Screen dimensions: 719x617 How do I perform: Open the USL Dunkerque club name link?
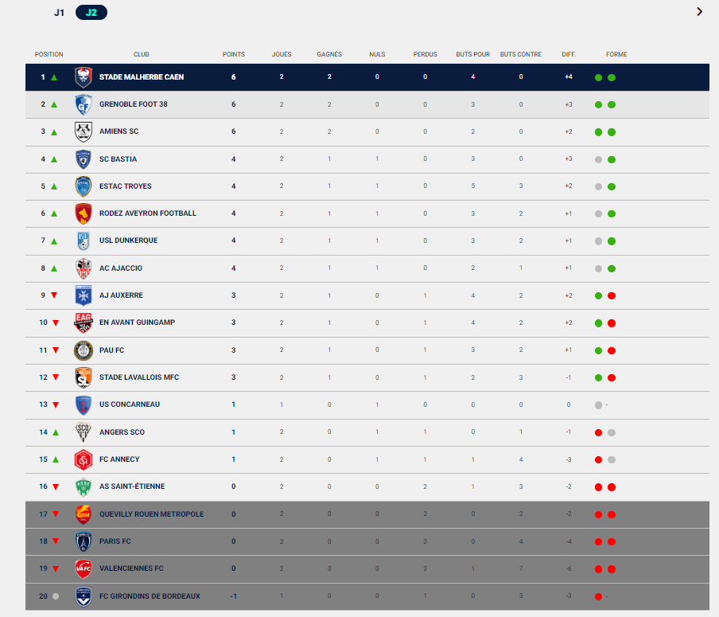(x=128, y=240)
